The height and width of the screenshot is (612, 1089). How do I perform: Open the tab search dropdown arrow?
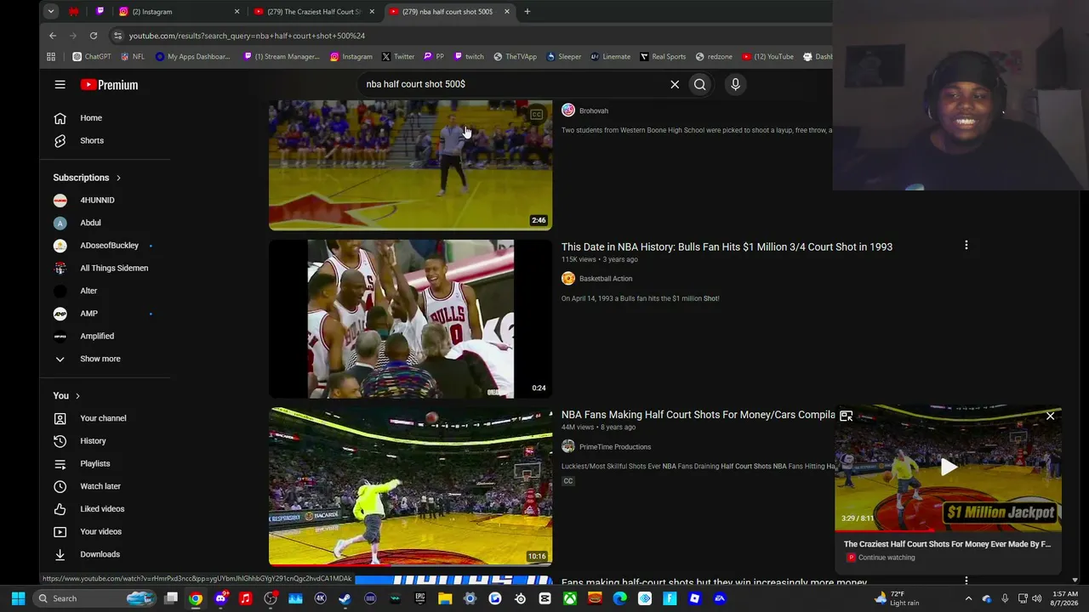(51, 12)
